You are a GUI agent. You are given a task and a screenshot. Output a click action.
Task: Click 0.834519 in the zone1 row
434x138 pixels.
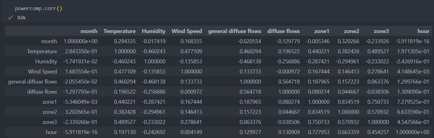(349, 102)
